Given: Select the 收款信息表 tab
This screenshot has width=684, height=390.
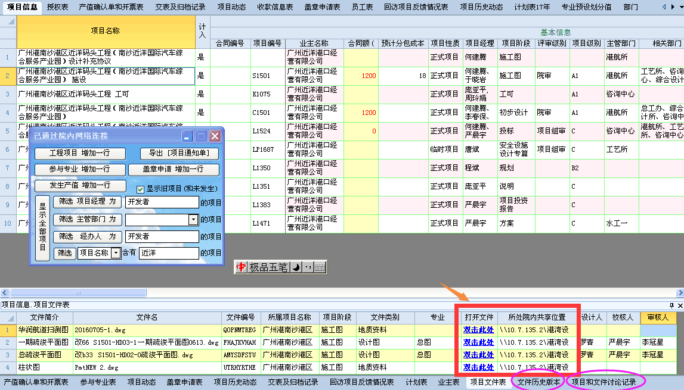Looking at the screenshot, I should (275, 7).
